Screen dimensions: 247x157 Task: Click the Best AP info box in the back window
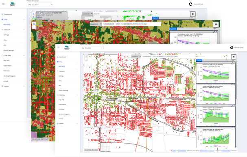[x=51, y=16]
